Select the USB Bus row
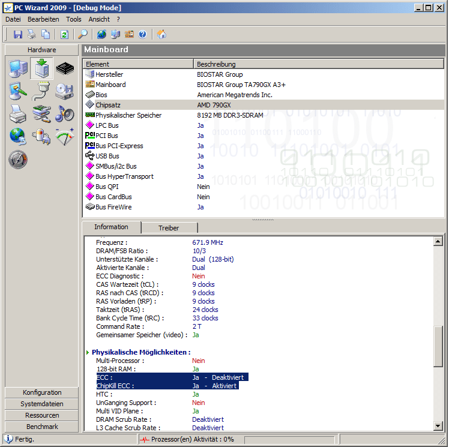Image resolution: width=461 pixels, height=447 pixels. click(x=264, y=156)
